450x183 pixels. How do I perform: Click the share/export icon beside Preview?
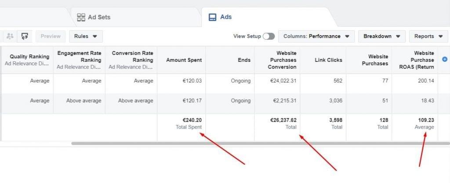(25, 36)
